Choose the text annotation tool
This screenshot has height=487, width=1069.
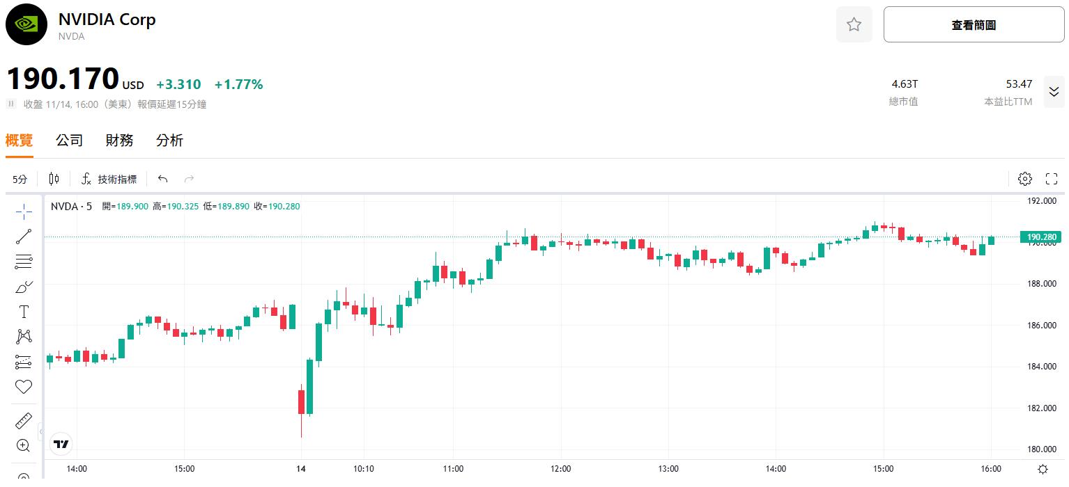(x=24, y=312)
